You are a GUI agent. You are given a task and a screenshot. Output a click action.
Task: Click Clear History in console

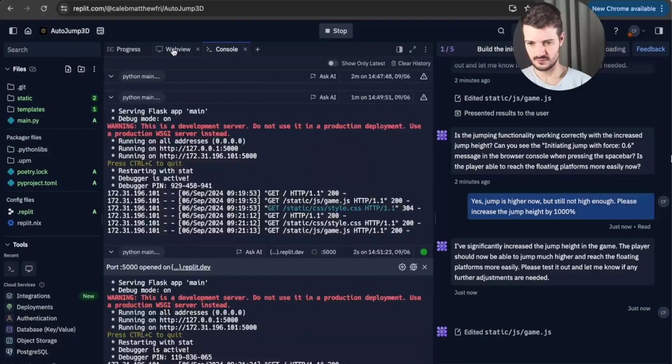point(411,63)
